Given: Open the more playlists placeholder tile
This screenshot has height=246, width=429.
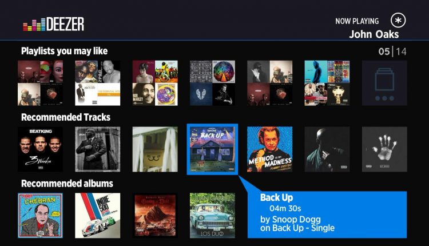Looking at the screenshot, I should [384, 83].
